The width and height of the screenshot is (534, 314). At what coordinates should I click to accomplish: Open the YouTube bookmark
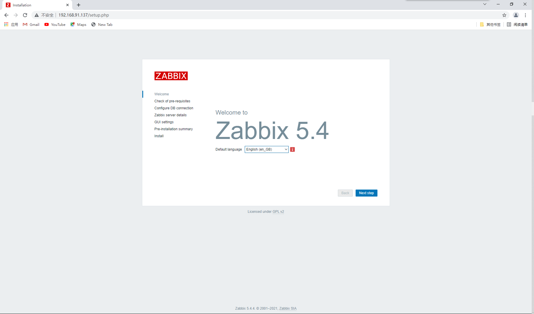click(x=55, y=24)
